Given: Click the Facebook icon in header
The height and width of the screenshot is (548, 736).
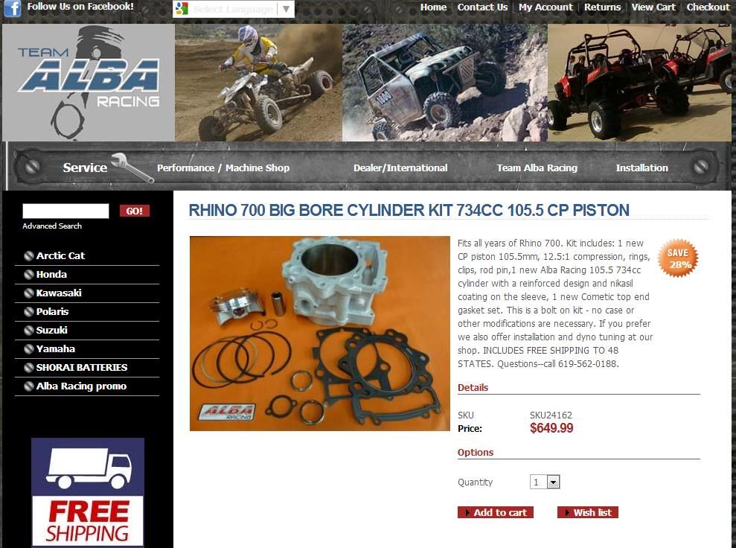Looking at the screenshot, I should tap(12, 8).
